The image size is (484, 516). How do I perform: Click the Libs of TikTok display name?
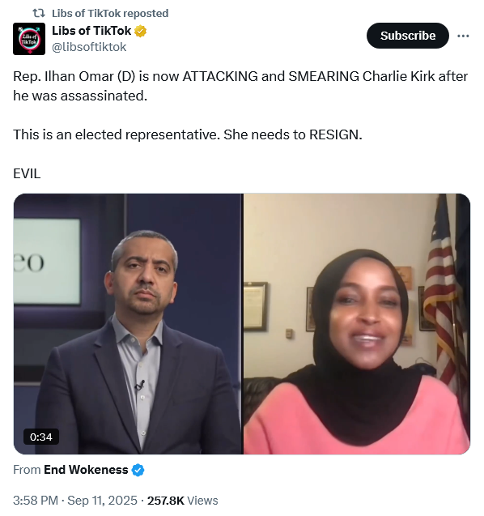(91, 31)
